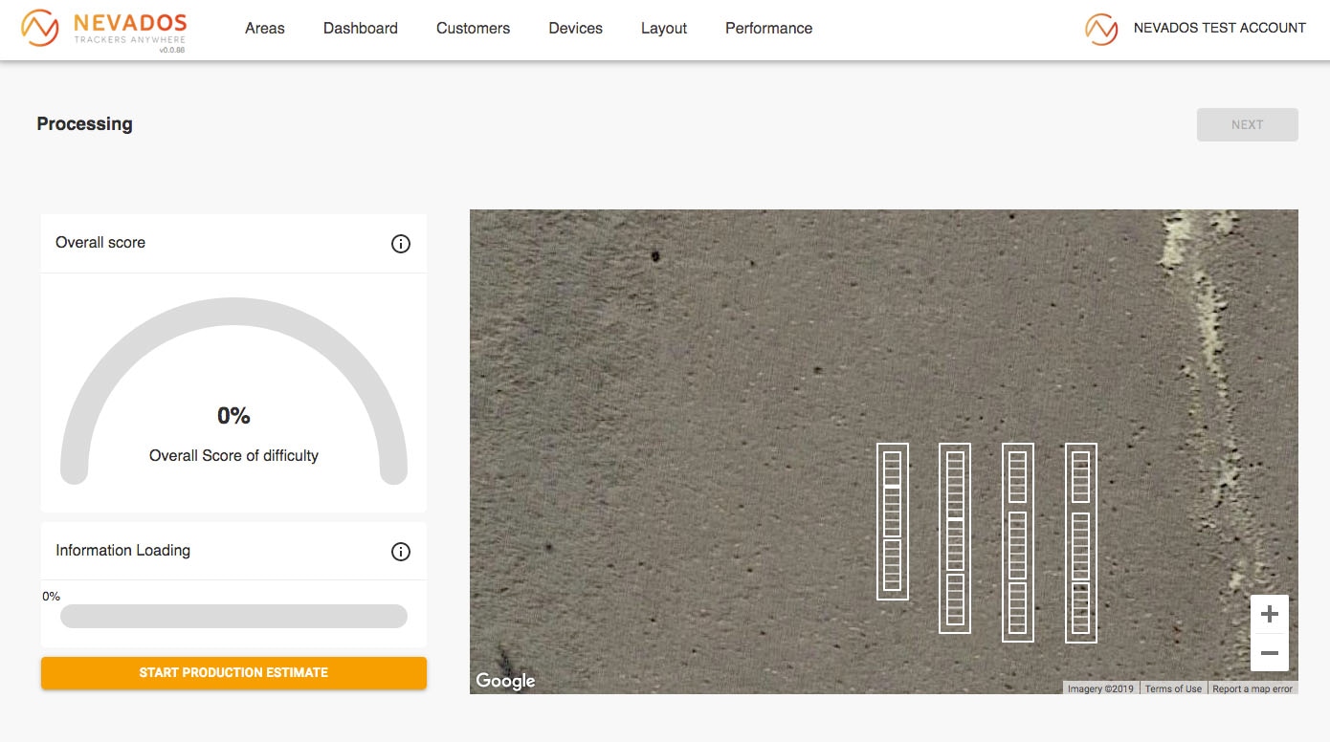Click the NEXT button
Viewport: 1330px width, 742px height.
tap(1247, 124)
